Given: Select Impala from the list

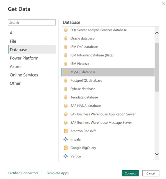Looking at the screenshot, I should click(108, 139).
